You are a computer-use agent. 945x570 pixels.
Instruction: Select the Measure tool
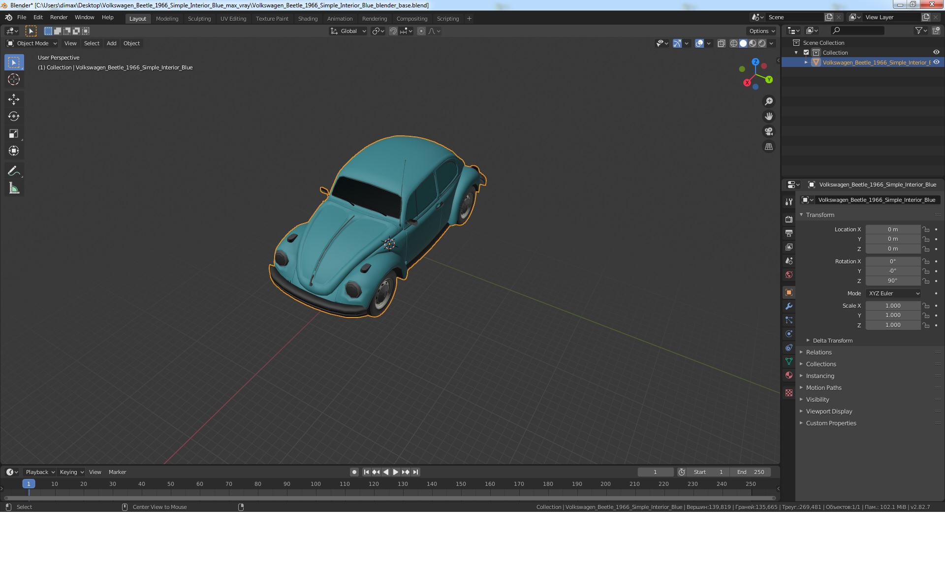(x=14, y=189)
